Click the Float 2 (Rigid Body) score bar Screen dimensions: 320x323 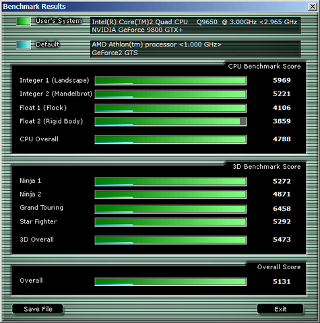(170, 122)
